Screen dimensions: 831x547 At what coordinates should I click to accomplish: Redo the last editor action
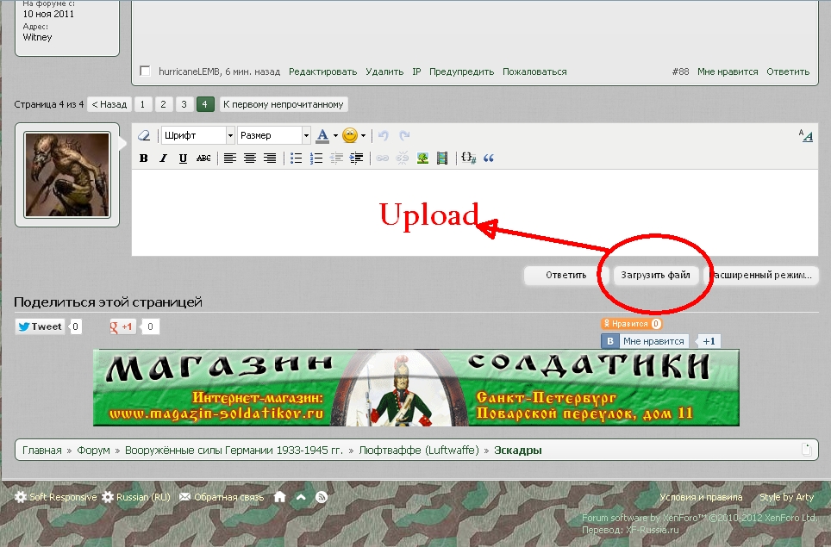tap(404, 135)
